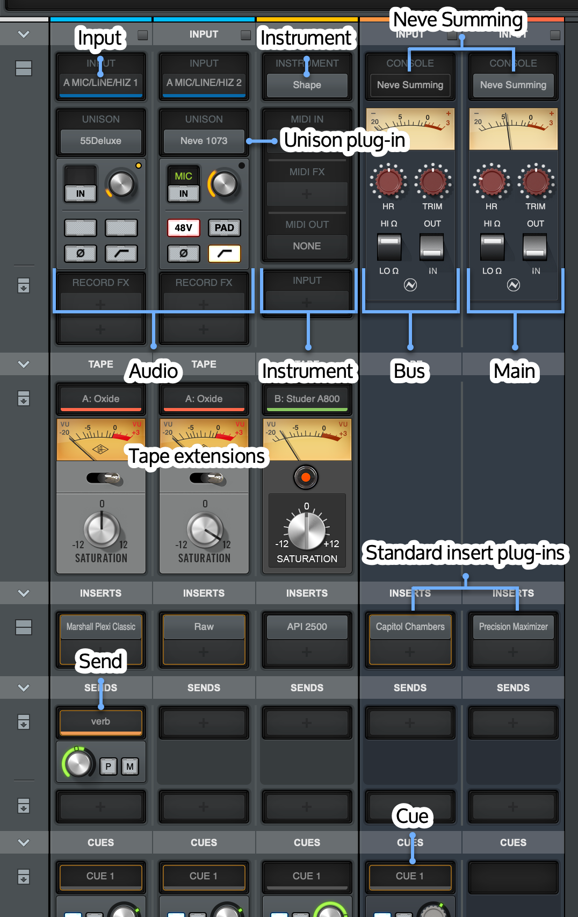Disable the active low-cut filter on Neve 1073 channel
This screenshot has height=917, width=578.
(x=225, y=253)
